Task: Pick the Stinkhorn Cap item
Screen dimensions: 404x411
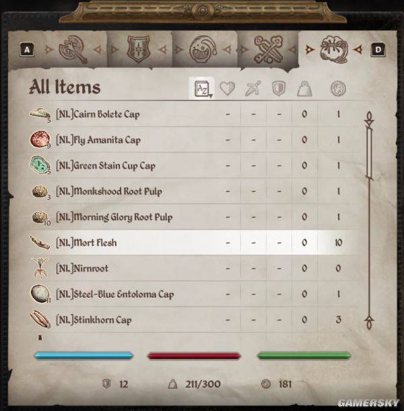Action: (x=194, y=320)
